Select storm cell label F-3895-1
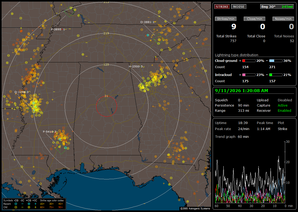The image size is (298, 212). point(58,29)
